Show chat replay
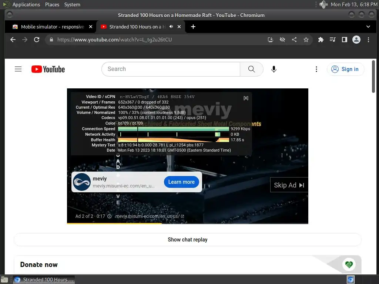 (188, 240)
